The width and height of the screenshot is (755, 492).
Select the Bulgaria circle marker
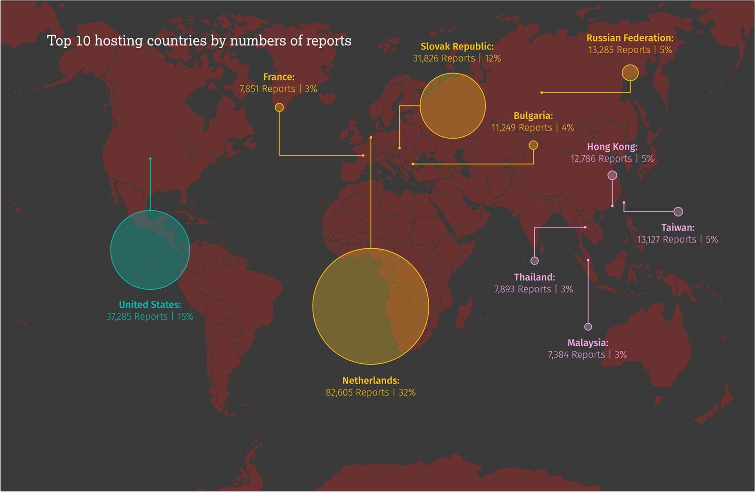click(x=533, y=145)
